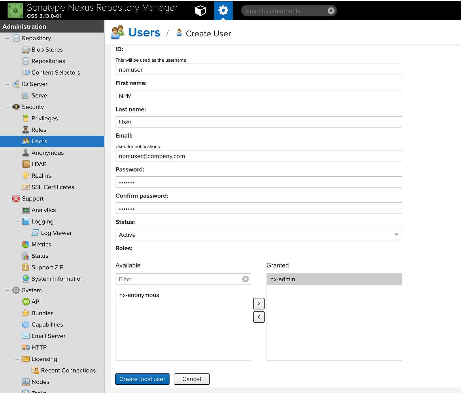Click the Administration gear icon
The image size is (461, 393).
(223, 11)
